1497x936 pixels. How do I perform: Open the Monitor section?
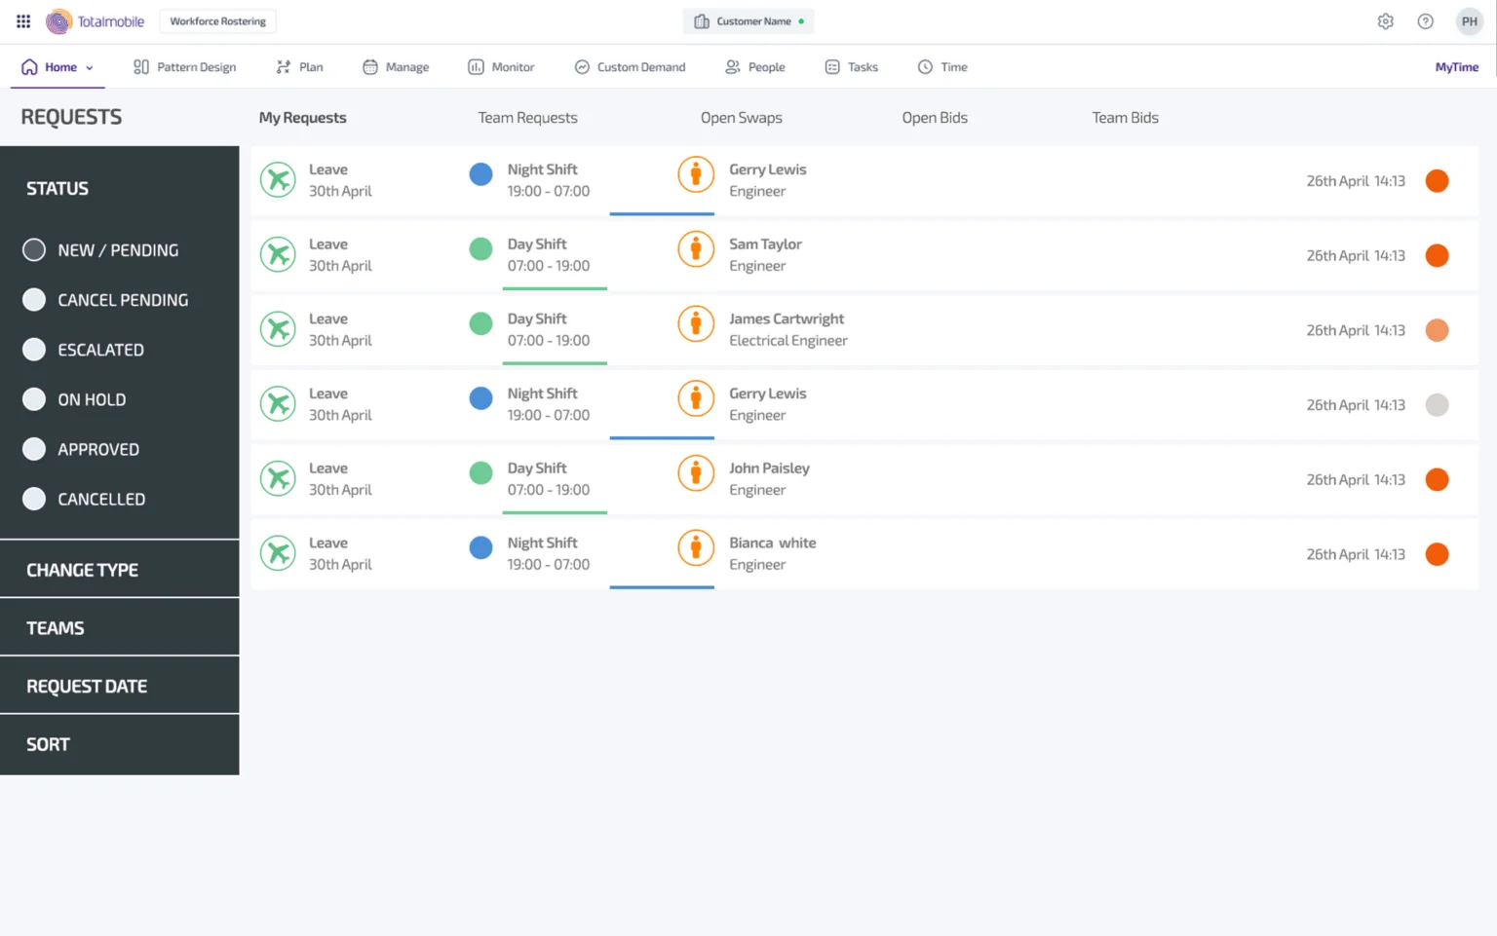(501, 67)
